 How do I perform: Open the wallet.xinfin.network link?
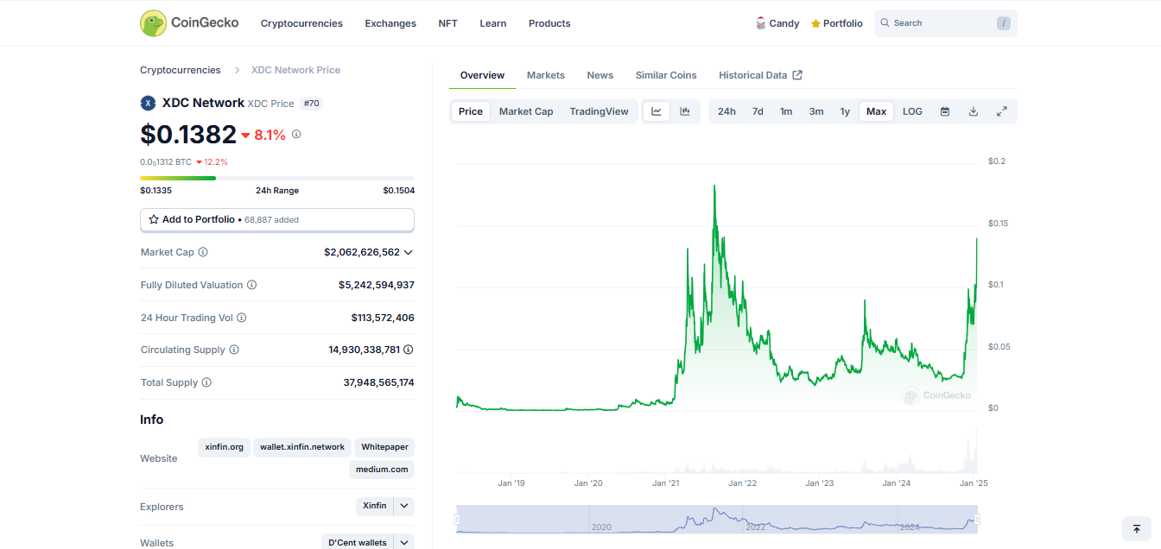302,447
